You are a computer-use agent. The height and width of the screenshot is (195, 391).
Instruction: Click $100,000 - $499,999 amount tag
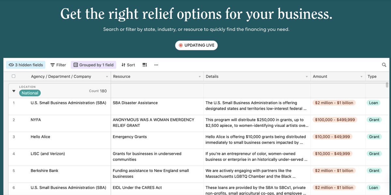(335, 120)
